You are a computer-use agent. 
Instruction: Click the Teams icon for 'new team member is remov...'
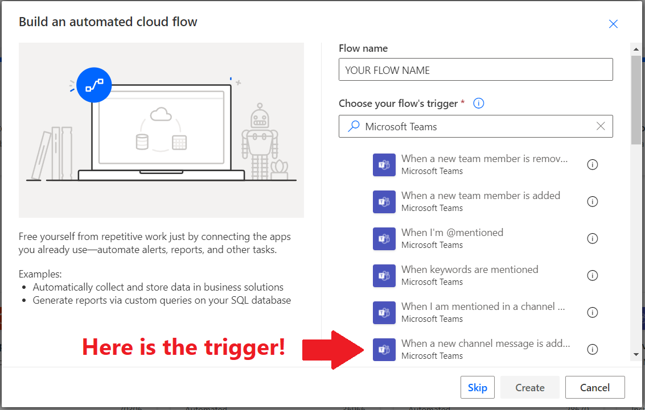tap(384, 165)
